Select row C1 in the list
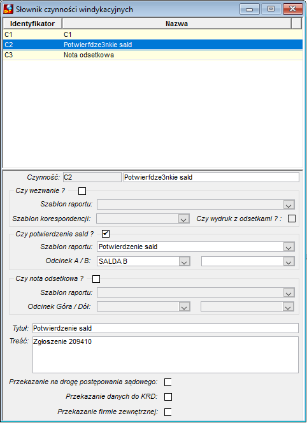 click(x=153, y=34)
